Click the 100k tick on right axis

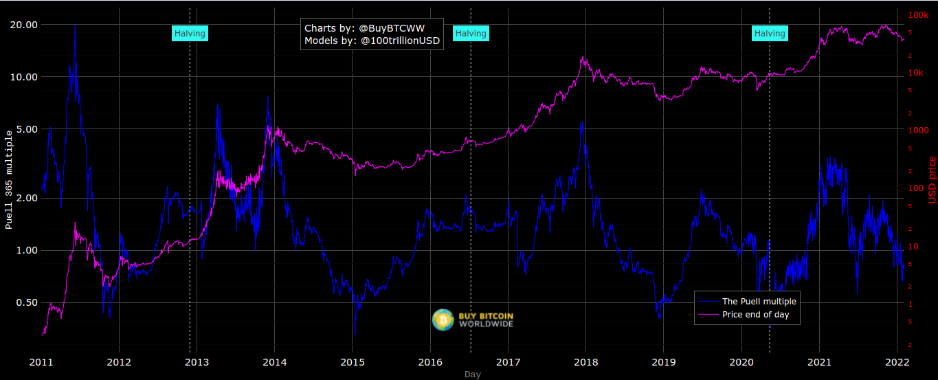coord(919,15)
